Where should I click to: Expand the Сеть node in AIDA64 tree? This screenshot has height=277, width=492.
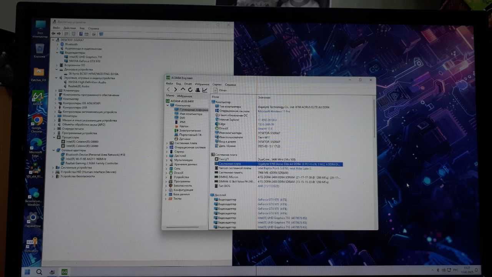pyautogui.click(x=167, y=169)
